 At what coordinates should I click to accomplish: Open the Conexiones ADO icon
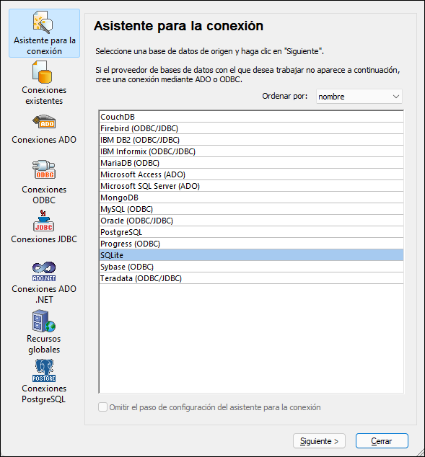44,122
